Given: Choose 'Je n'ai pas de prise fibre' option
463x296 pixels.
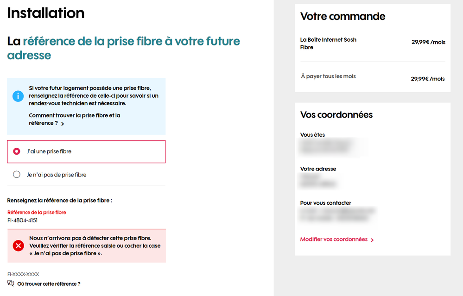Looking at the screenshot, I should pyautogui.click(x=17, y=175).
